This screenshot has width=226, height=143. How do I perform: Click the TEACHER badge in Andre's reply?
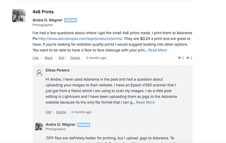84,125
